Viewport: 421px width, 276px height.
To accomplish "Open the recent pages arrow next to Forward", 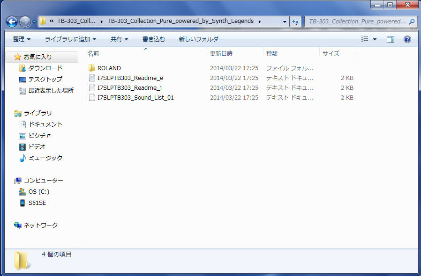I will (x=34, y=22).
